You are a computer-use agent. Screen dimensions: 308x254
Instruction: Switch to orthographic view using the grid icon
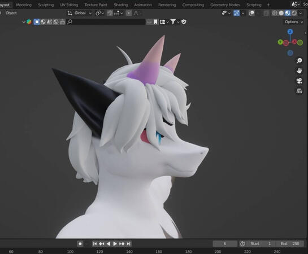[299, 91]
